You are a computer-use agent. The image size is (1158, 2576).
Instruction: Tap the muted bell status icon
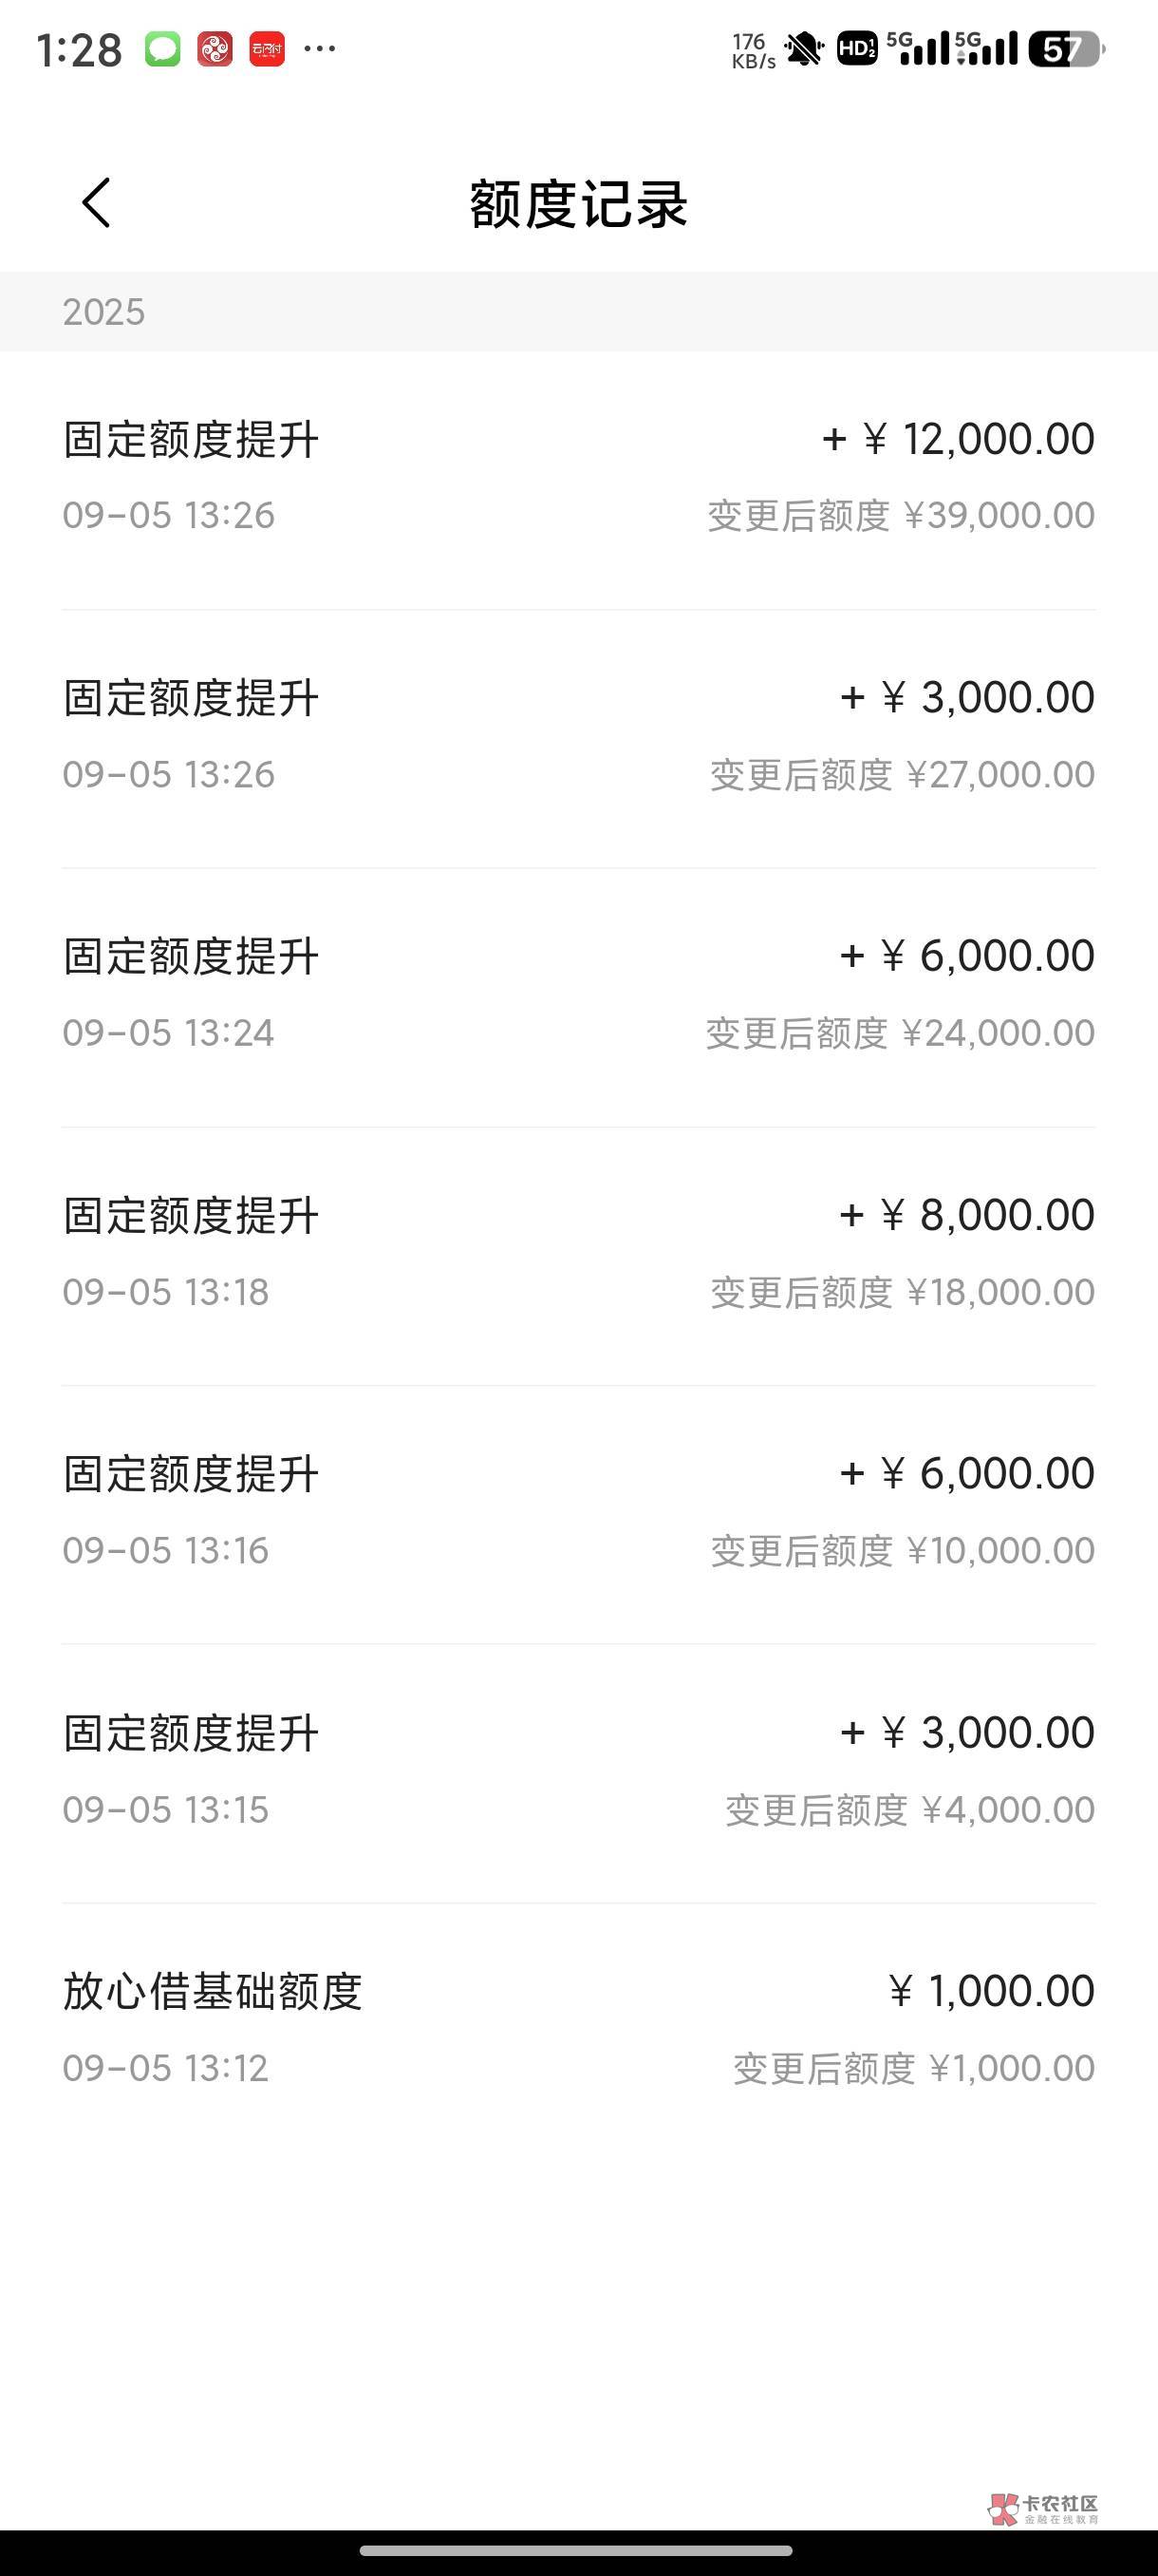(803, 49)
